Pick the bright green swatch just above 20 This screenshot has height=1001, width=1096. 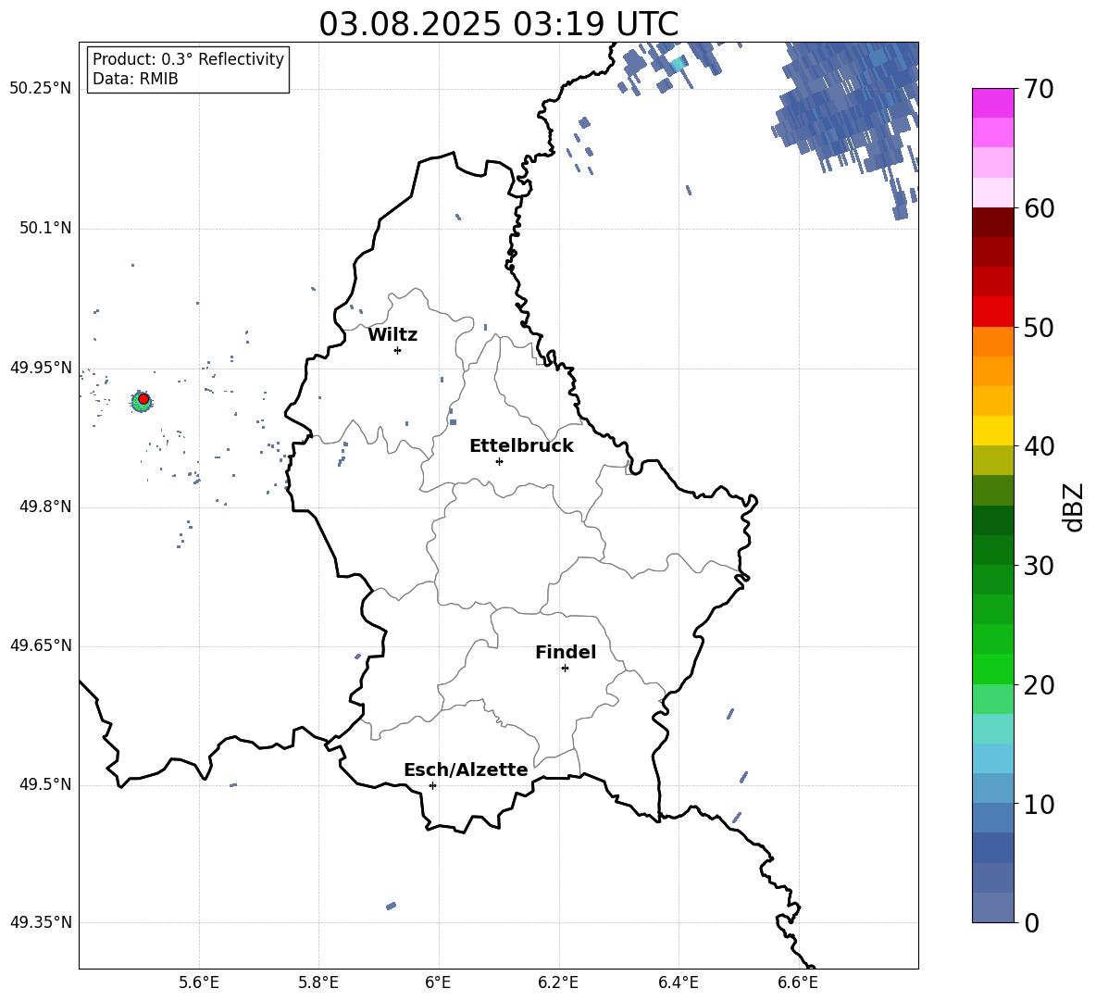(x=993, y=669)
